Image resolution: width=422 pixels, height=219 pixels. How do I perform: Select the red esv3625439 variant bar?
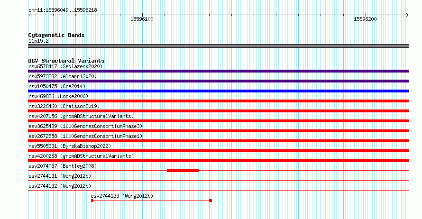pyautogui.click(x=218, y=131)
